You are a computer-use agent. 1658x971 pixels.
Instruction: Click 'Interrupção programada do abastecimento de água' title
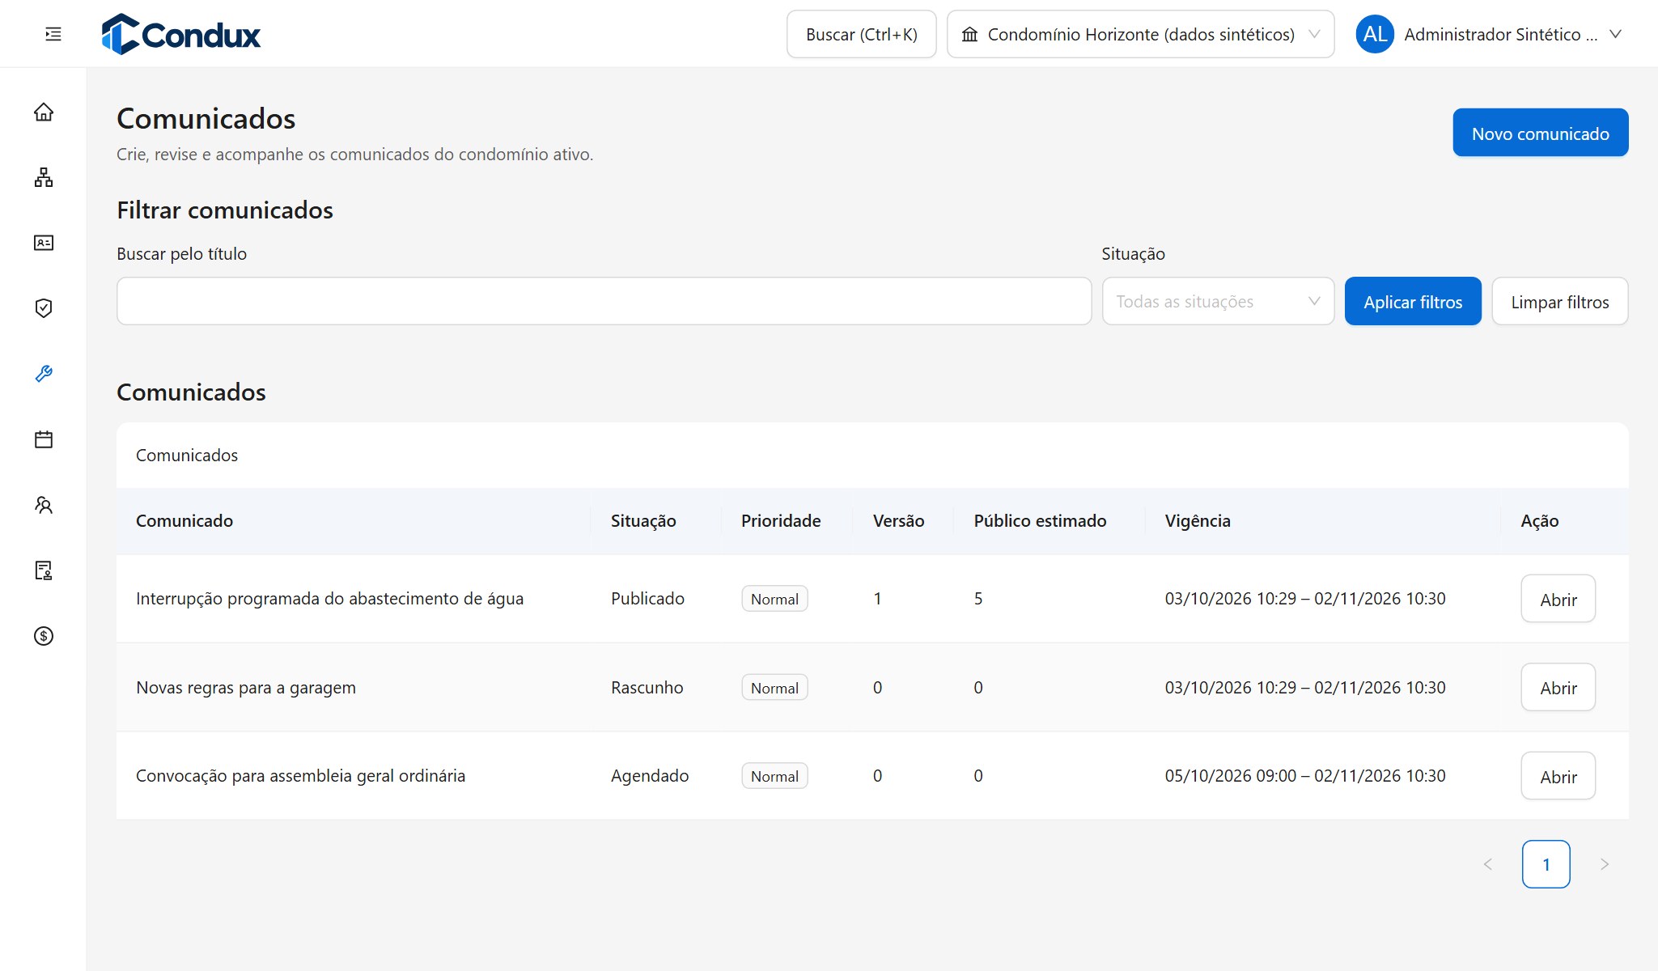tap(329, 599)
